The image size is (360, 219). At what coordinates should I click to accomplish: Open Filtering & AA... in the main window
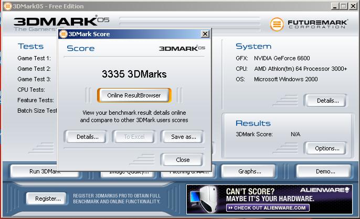[187, 174]
